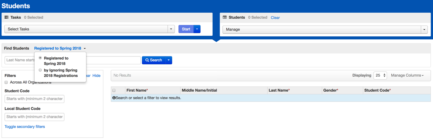Open the Start button's dropdown arrow
This screenshot has width=433, height=140.
tap(197, 29)
